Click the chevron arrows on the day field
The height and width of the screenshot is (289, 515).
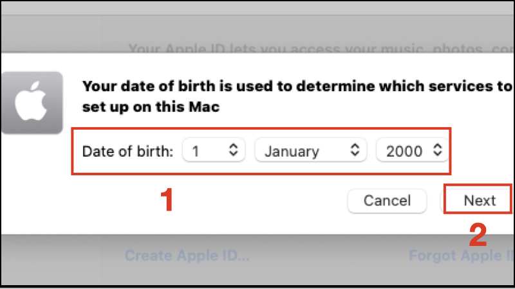click(234, 151)
